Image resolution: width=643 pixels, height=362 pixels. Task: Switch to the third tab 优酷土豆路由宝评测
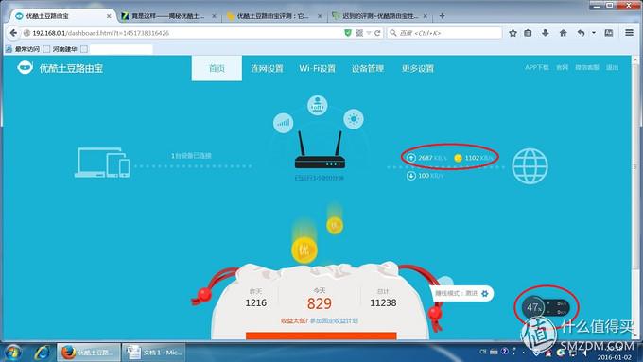pyautogui.click(x=273, y=16)
